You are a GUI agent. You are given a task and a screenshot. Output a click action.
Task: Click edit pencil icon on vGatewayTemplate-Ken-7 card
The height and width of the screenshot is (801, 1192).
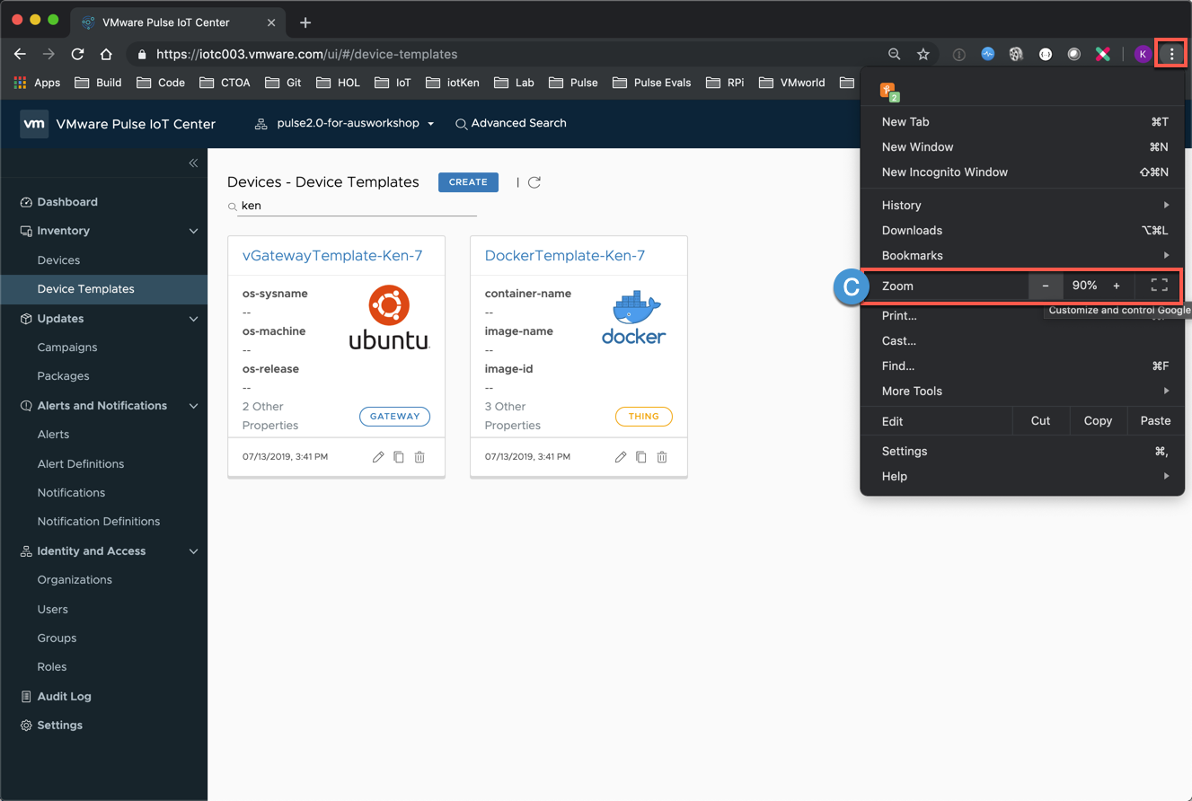[x=378, y=457]
